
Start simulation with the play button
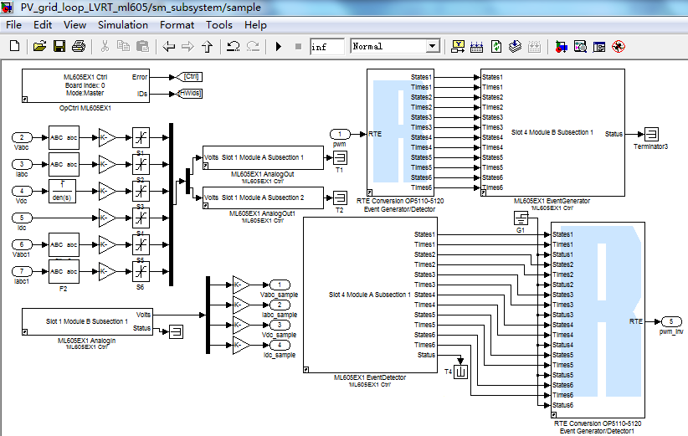[279, 47]
